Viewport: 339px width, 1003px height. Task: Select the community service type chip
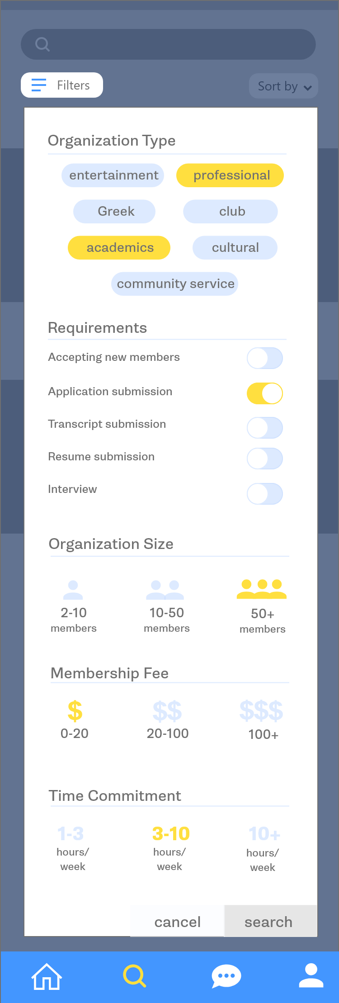175,284
